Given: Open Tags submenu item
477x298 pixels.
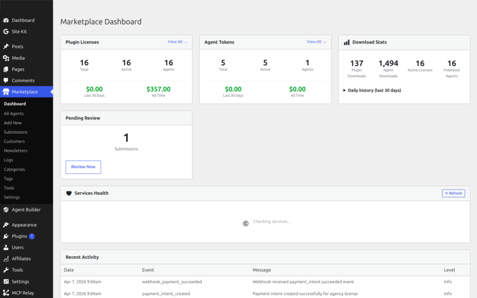Looking at the screenshot, I should coord(8,179).
